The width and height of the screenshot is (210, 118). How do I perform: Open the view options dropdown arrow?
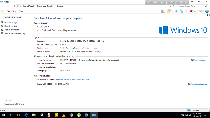pyautogui.click(x=172, y=11)
